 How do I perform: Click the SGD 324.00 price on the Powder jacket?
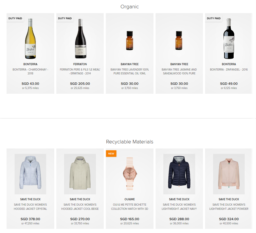pyautogui.click(x=229, y=219)
